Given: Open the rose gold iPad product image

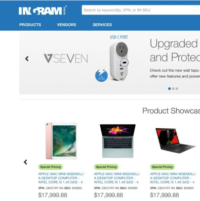Looking at the screenshot, I should (61, 141).
